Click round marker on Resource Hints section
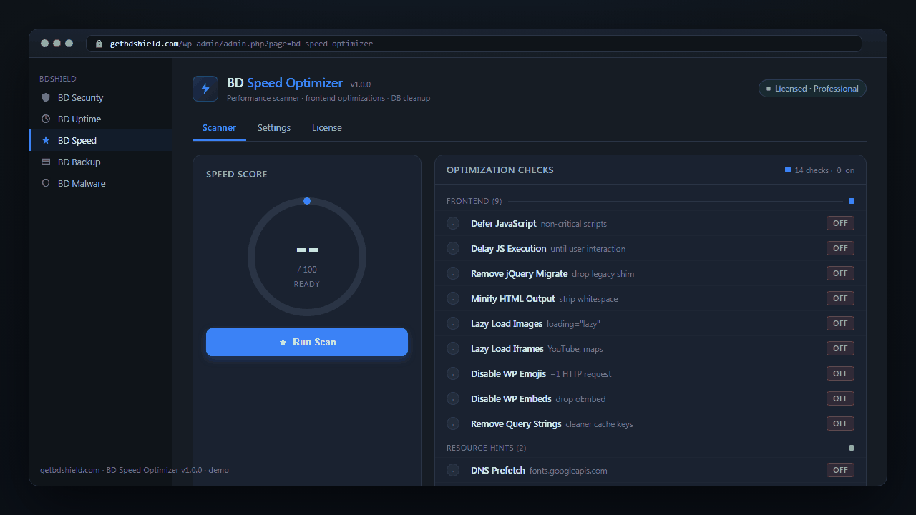 tap(852, 448)
